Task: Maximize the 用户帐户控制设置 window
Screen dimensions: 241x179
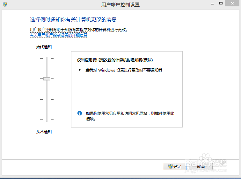Action: (221, 3)
